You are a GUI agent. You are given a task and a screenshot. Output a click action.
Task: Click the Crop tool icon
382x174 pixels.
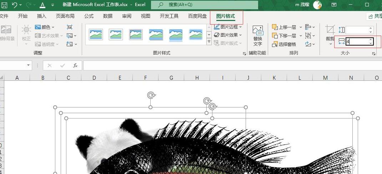pos(330,30)
